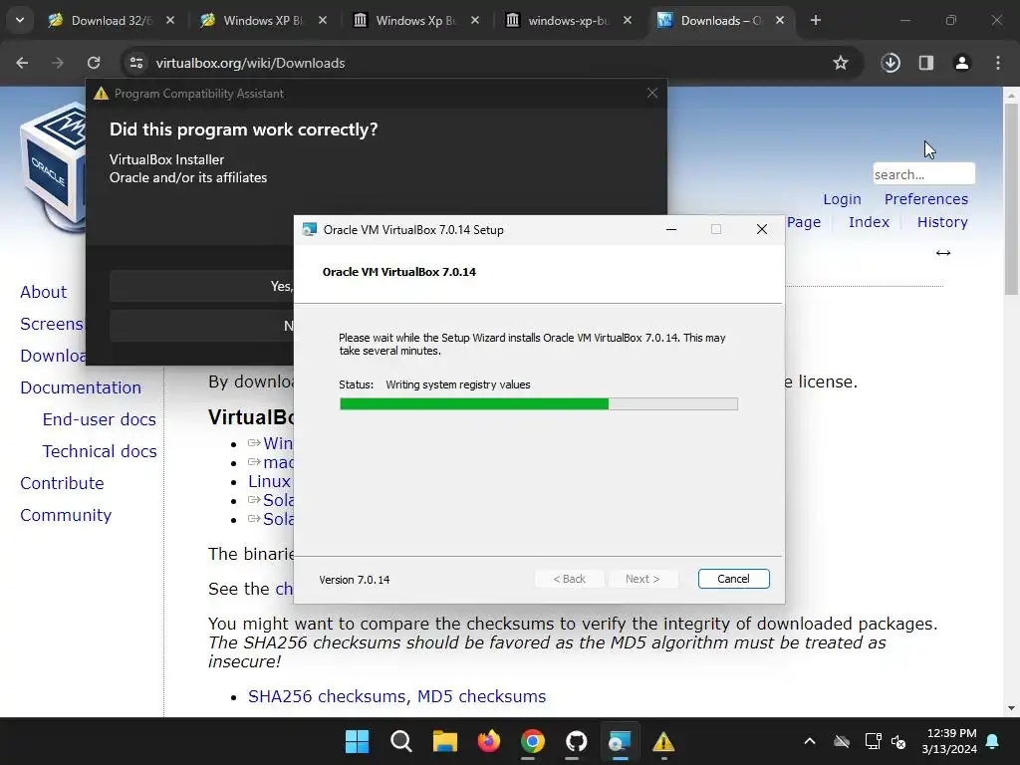Click the Program Compatibility Assistant warning icon

[x=101, y=94]
